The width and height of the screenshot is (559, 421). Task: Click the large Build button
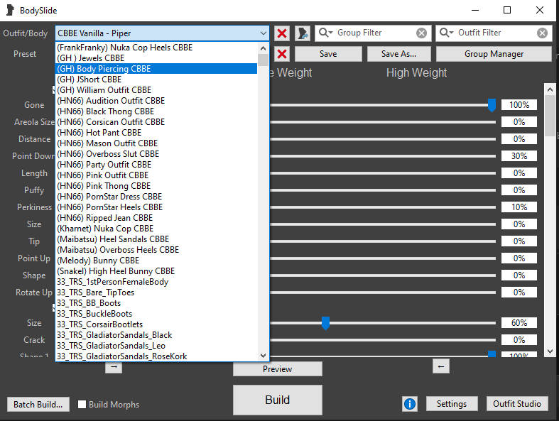277,400
